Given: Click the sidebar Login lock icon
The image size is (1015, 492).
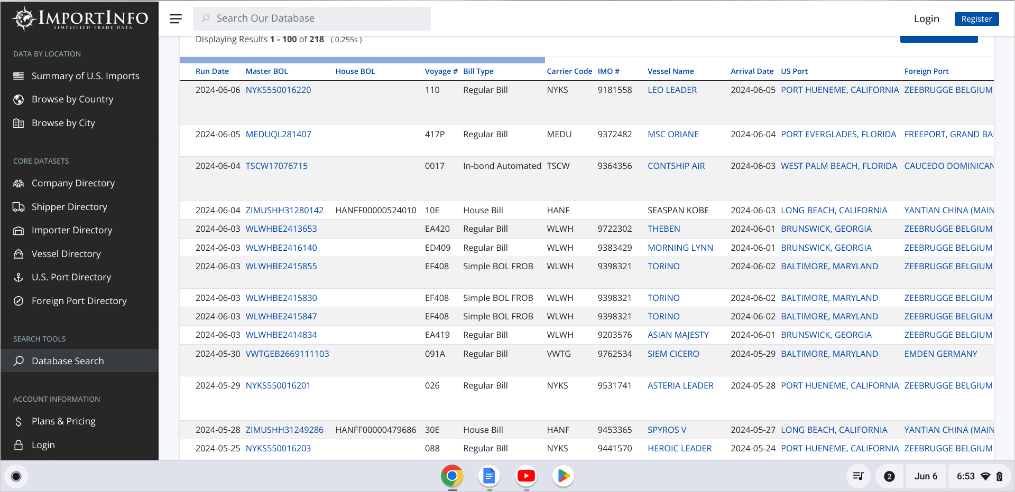Looking at the screenshot, I should 19,445.
